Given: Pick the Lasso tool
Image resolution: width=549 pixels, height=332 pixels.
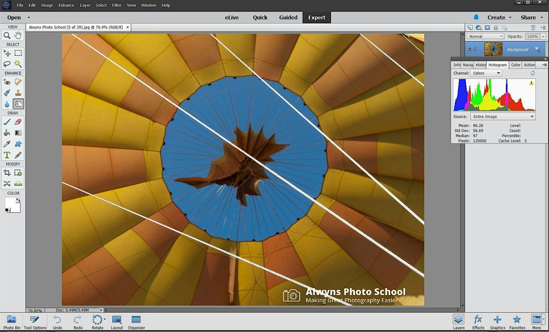Looking at the screenshot, I should (x=7, y=64).
